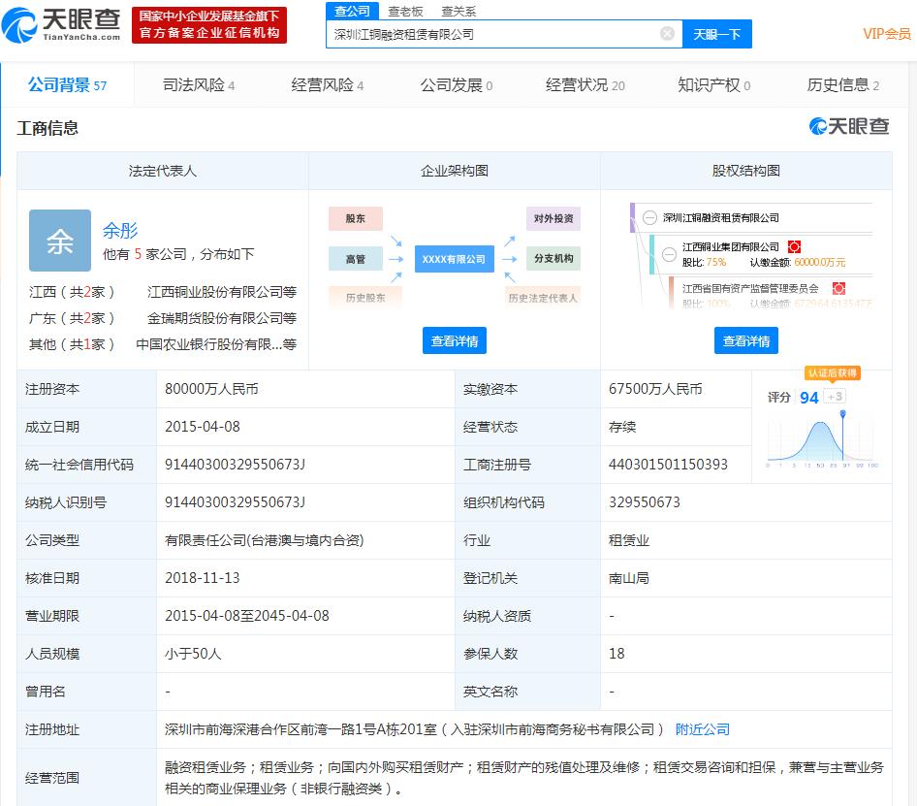
Task: Open the 历史信息 tab
Action: click(842, 85)
